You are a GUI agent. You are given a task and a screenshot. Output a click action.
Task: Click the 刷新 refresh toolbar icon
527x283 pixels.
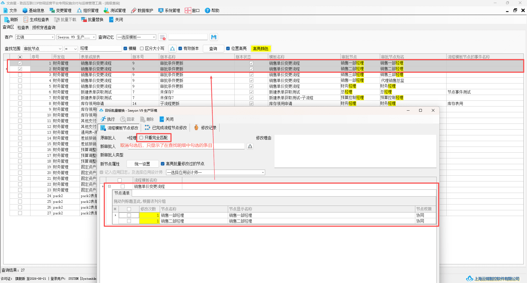tap(7, 19)
